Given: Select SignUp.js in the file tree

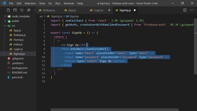Looking at the screenshot, I should pyautogui.click(x=18, y=54).
